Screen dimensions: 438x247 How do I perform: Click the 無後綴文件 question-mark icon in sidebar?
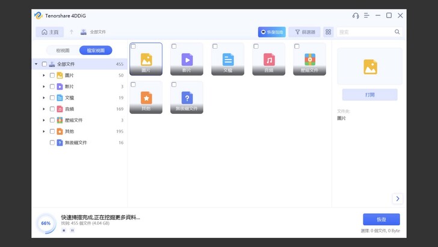[x=60, y=142]
